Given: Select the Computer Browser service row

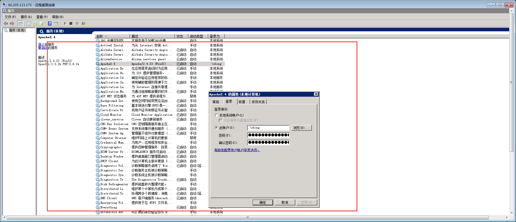Looking at the screenshot, I should coord(160,138).
